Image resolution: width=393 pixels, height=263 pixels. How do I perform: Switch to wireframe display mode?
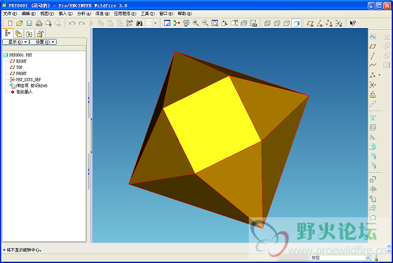pos(267,23)
